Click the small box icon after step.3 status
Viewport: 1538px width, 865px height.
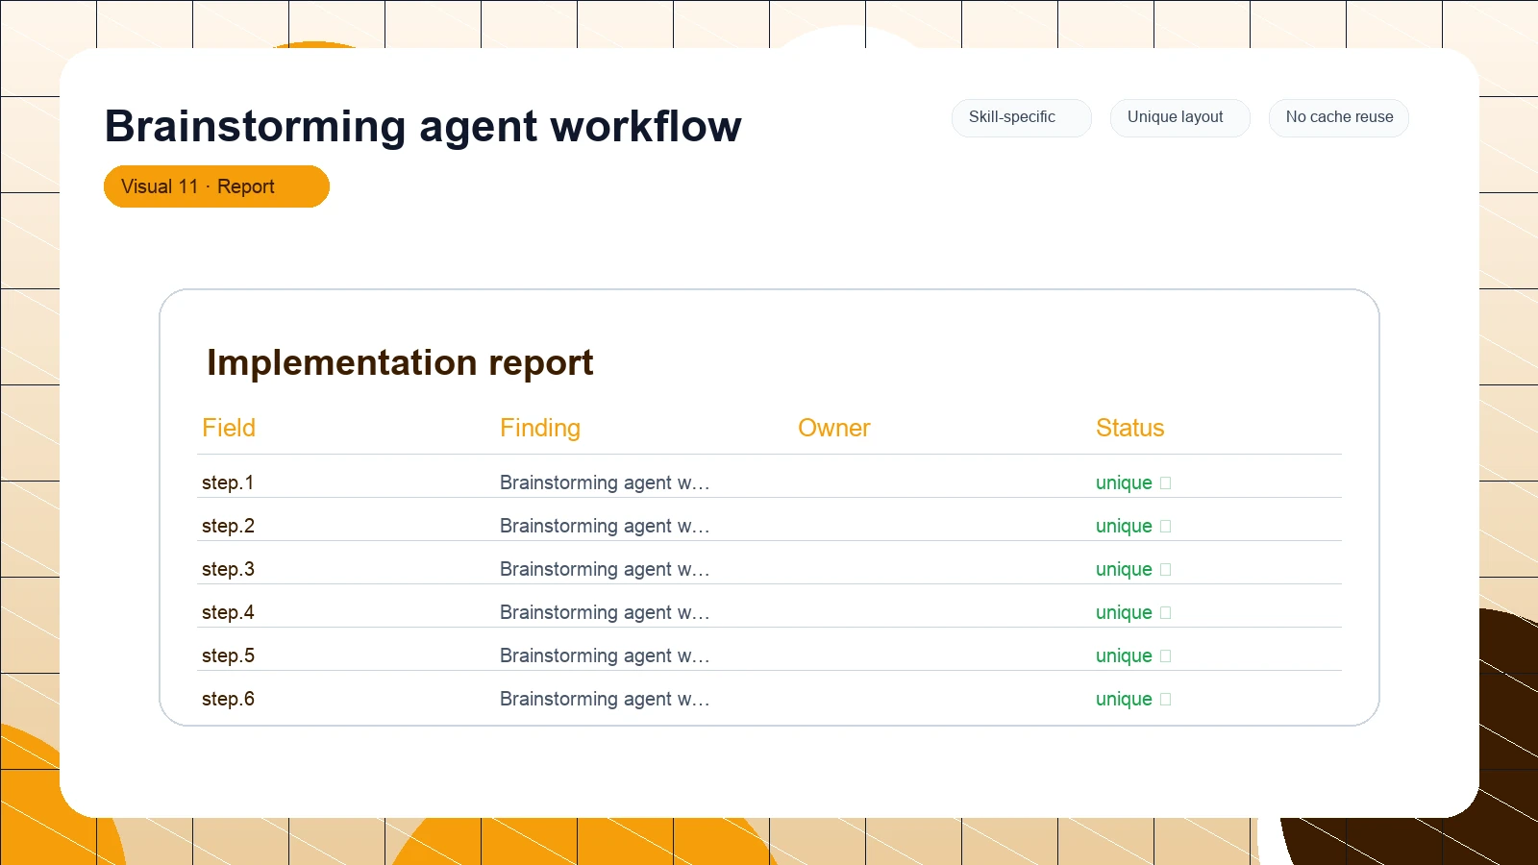pos(1166,570)
